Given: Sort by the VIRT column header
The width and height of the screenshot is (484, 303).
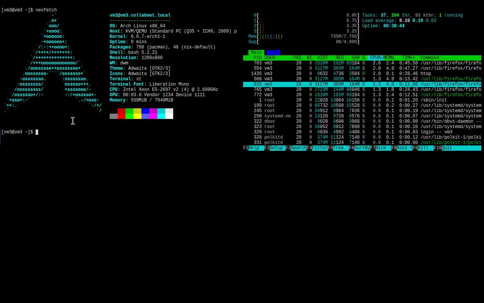Looking at the screenshot, I should 323,58.
